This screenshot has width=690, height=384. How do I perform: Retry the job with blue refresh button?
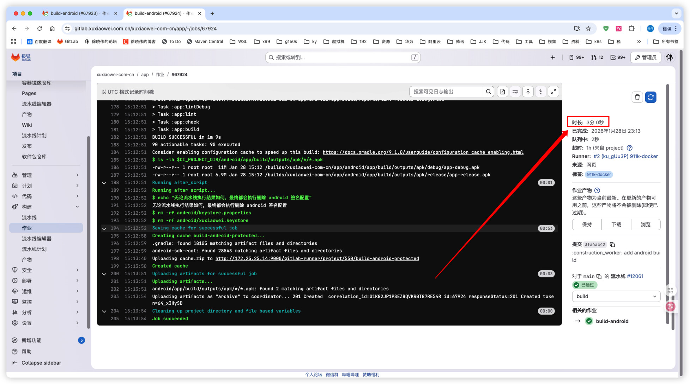point(651,97)
